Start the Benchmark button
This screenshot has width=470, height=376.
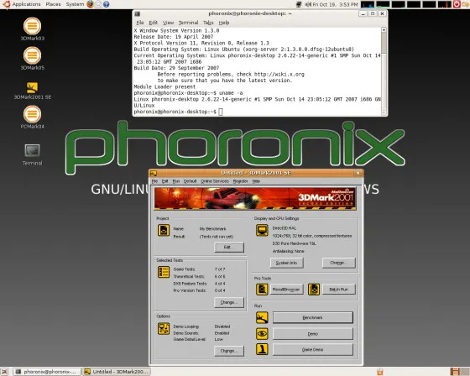(312, 317)
